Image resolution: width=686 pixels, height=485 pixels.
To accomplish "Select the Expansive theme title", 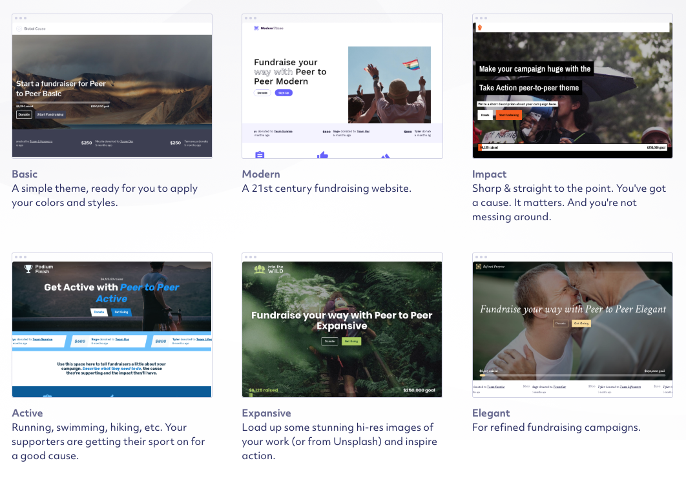I will coord(266,413).
